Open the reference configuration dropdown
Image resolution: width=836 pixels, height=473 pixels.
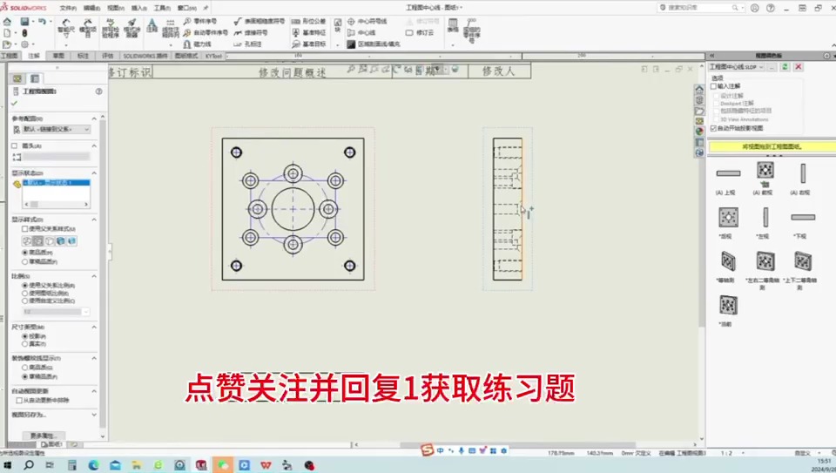pos(56,130)
